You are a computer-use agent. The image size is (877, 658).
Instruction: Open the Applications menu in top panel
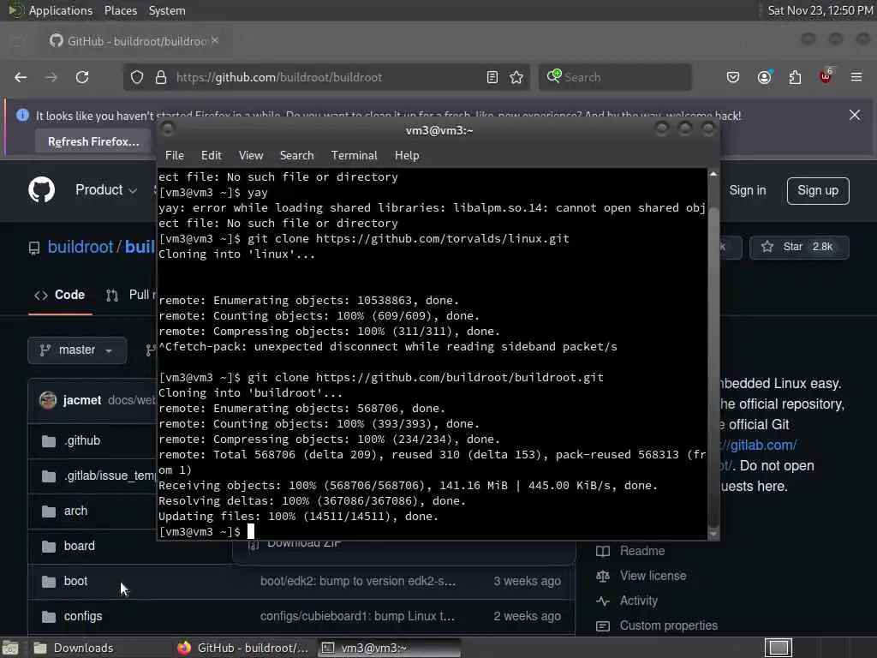point(61,10)
